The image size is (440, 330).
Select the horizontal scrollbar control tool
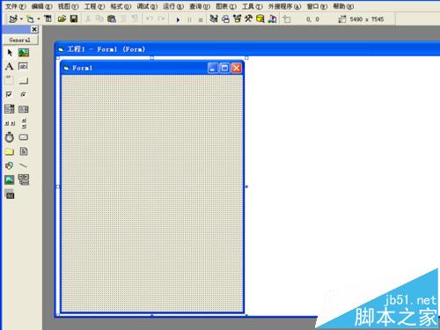(9, 123)
